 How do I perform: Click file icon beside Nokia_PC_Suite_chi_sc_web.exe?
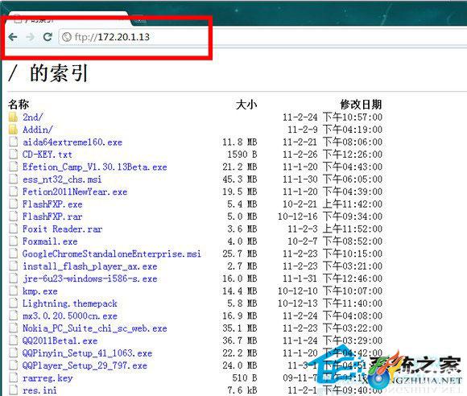tap(13, 328)
